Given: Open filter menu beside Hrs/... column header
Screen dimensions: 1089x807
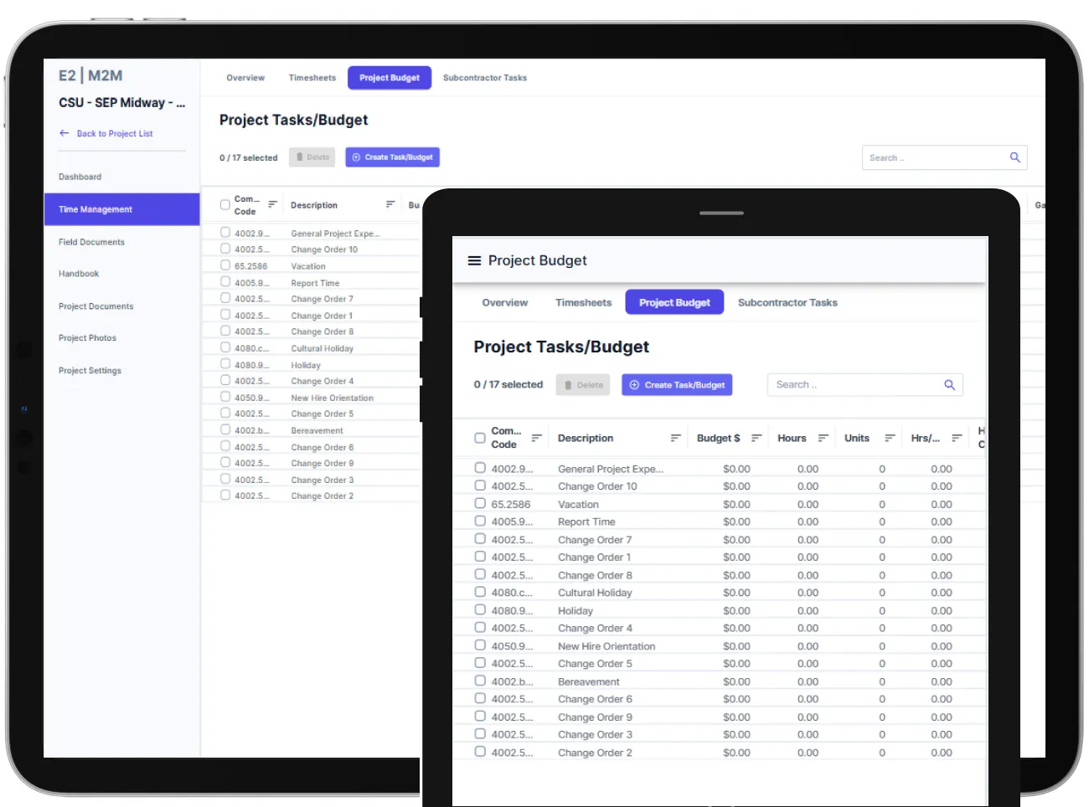Looking at the screenshot, I should coord(957,438).
